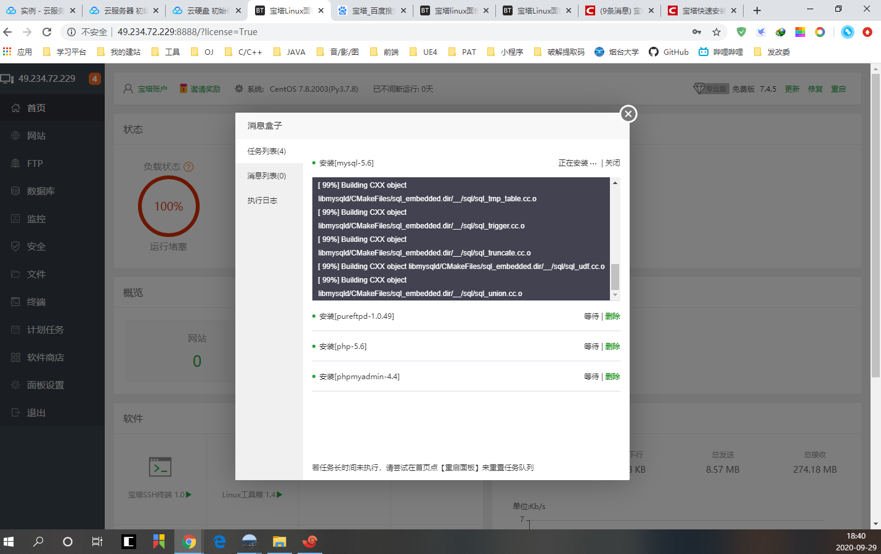
Task: Switch to the (9条消息) browser tab
Action: (619, 10)
